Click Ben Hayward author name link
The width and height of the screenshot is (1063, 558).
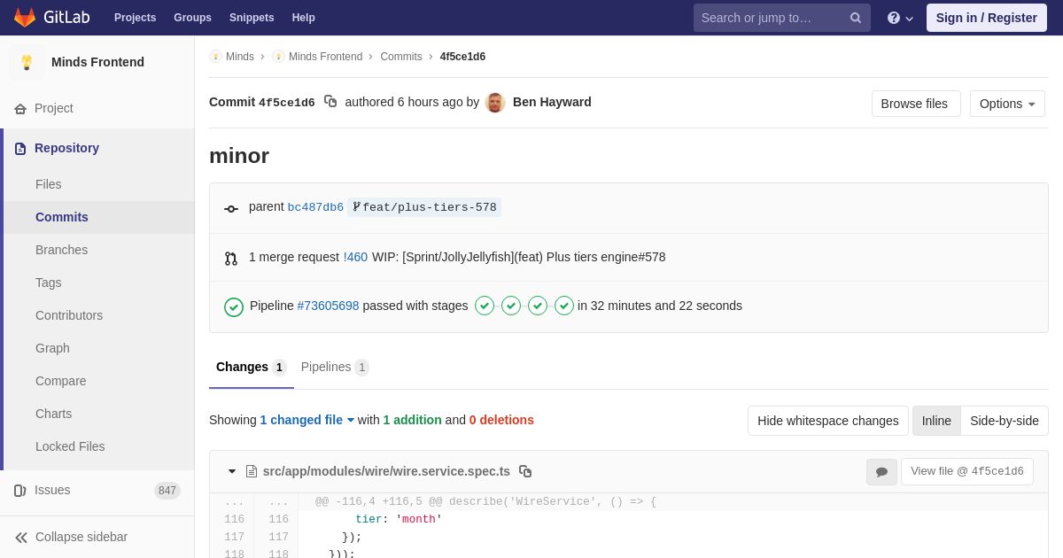point(552,102)
